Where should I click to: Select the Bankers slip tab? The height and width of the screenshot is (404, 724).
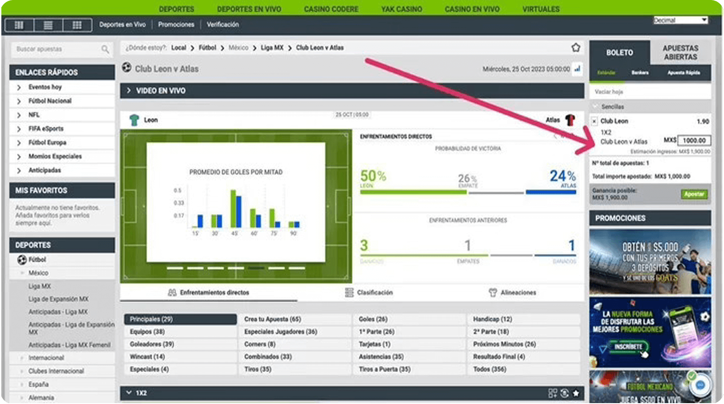[640, 73]
